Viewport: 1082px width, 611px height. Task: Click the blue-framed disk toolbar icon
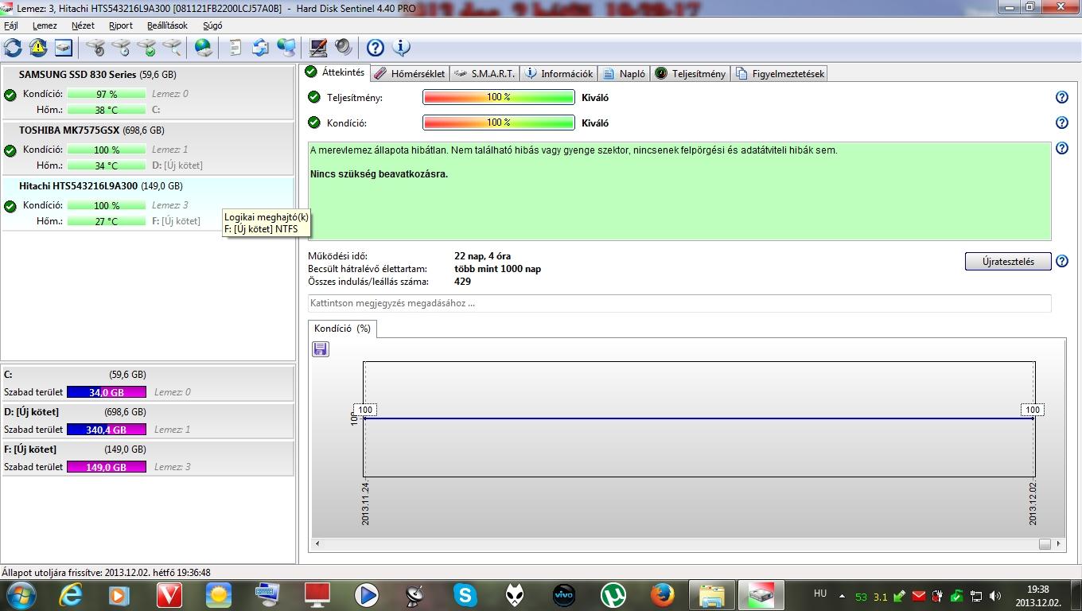click(x=64, y=48)
